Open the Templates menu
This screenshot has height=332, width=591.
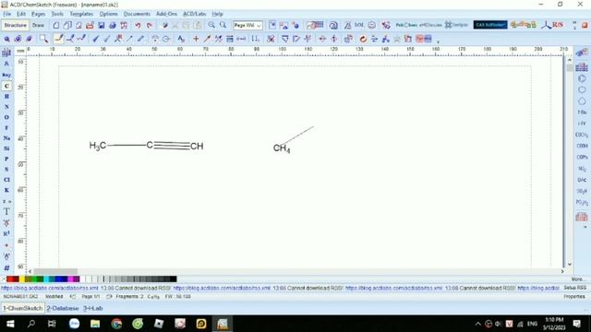point(81,14)
